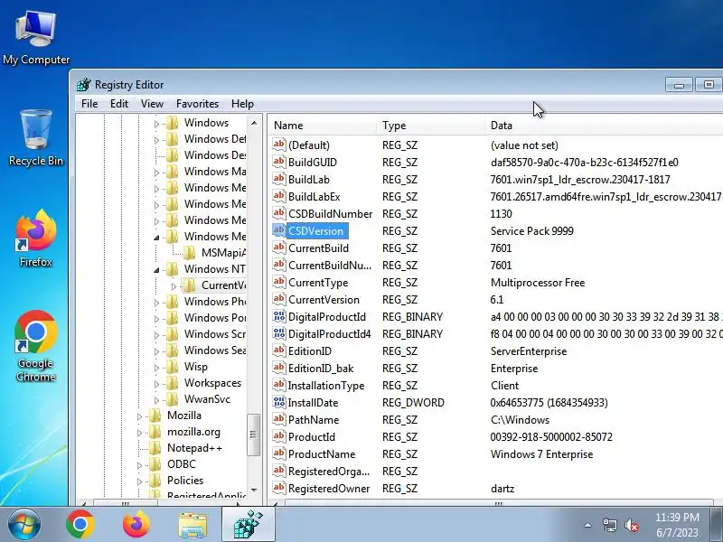The height and width of the screenshot is (542, 723).
Task: Sort values by the Type column
Action: click(430, 126)
